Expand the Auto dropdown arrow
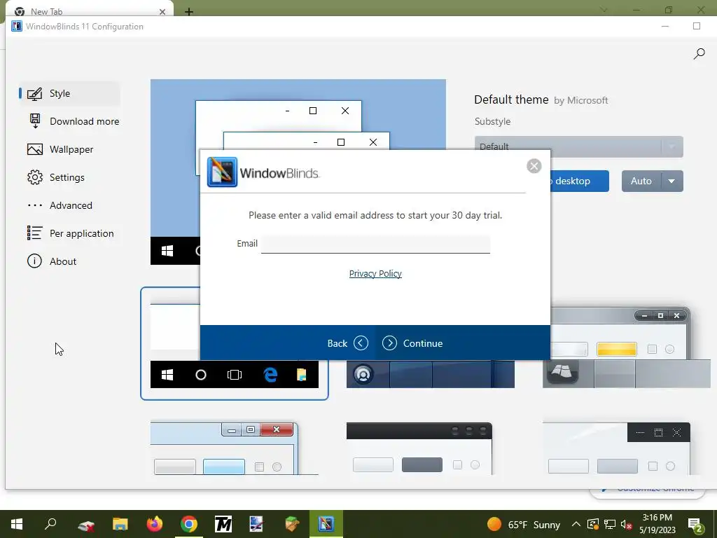The height and width of the screenshot is (538, 717). click(x=671, y=181)
